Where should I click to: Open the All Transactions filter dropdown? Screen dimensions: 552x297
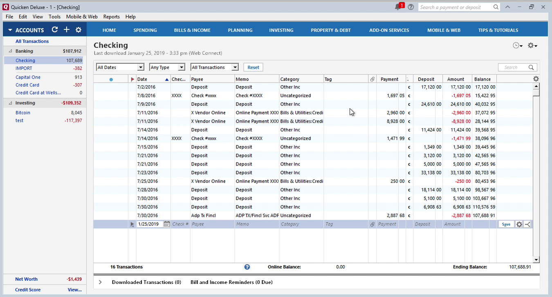215,67
